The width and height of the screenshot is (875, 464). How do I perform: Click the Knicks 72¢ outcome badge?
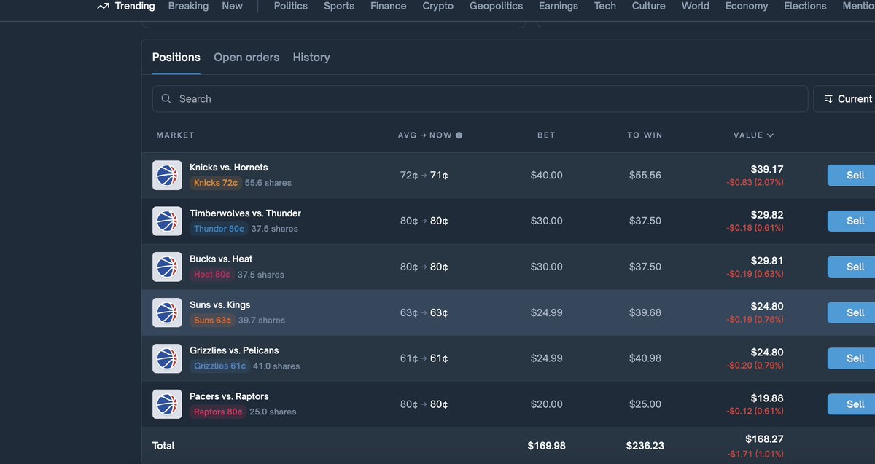(215, 183)
